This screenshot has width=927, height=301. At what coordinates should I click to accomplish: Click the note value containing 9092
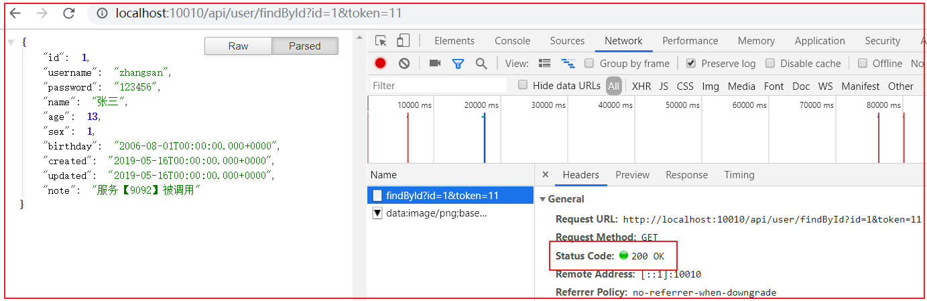click(147, 190)
